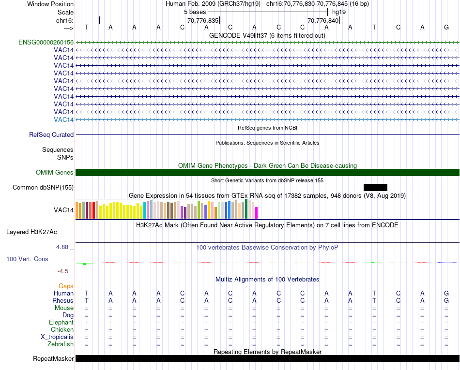Click the 4.88 upper scale value
This screenshot has width=460, height=370.
pos(62,247)
